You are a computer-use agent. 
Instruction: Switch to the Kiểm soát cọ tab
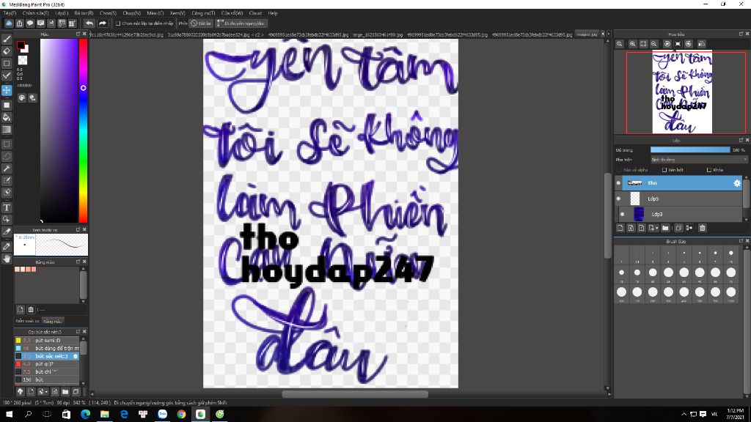click(27, 321)
